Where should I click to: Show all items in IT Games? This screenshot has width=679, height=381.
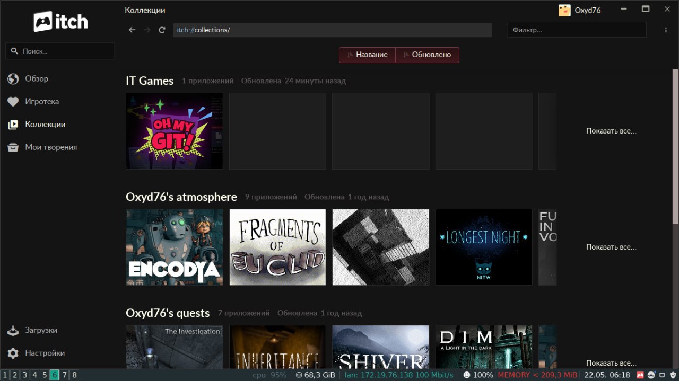(x=611, y=131)
